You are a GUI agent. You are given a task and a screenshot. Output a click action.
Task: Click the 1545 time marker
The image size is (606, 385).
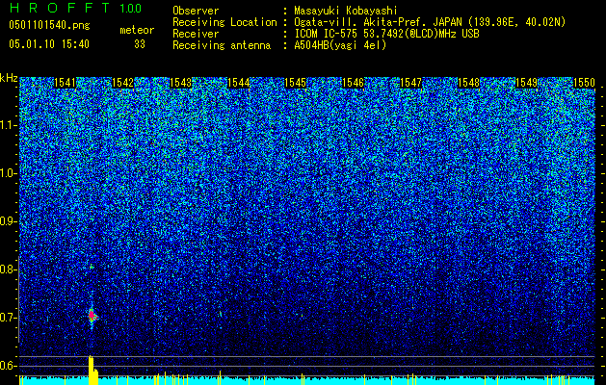coord(295,83)
